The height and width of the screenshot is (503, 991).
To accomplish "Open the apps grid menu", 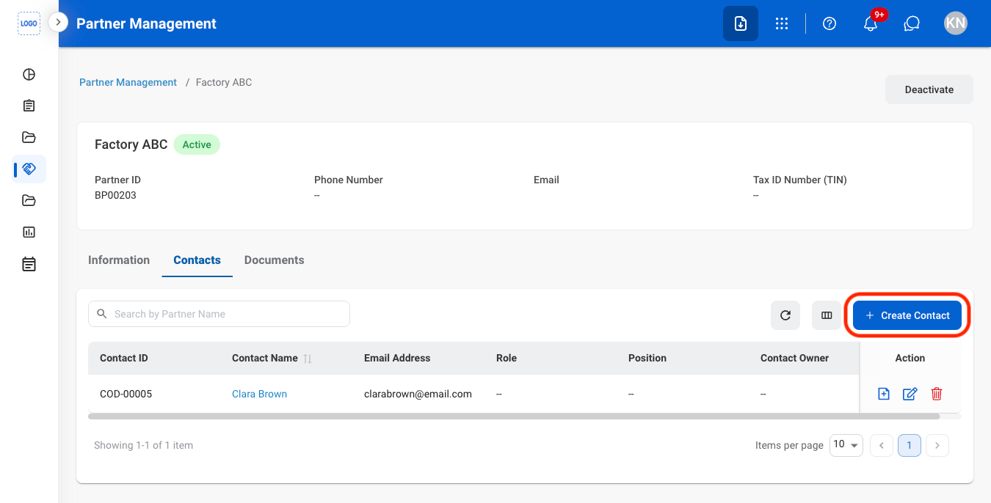I will [x=782, y=23].
